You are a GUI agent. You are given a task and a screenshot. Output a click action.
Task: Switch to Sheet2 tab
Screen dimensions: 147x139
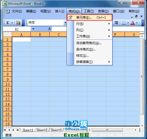(x=42, y=130)
